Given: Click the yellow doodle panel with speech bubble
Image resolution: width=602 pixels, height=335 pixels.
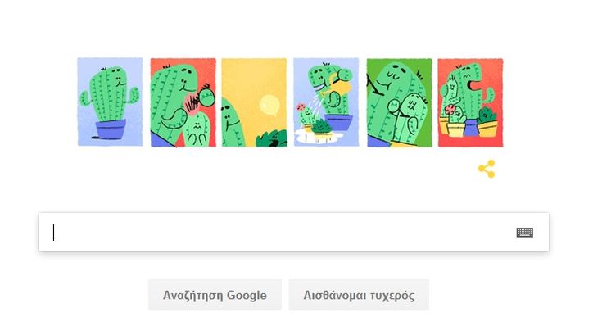Looking at the screenshot, I should tap(254, 102).
